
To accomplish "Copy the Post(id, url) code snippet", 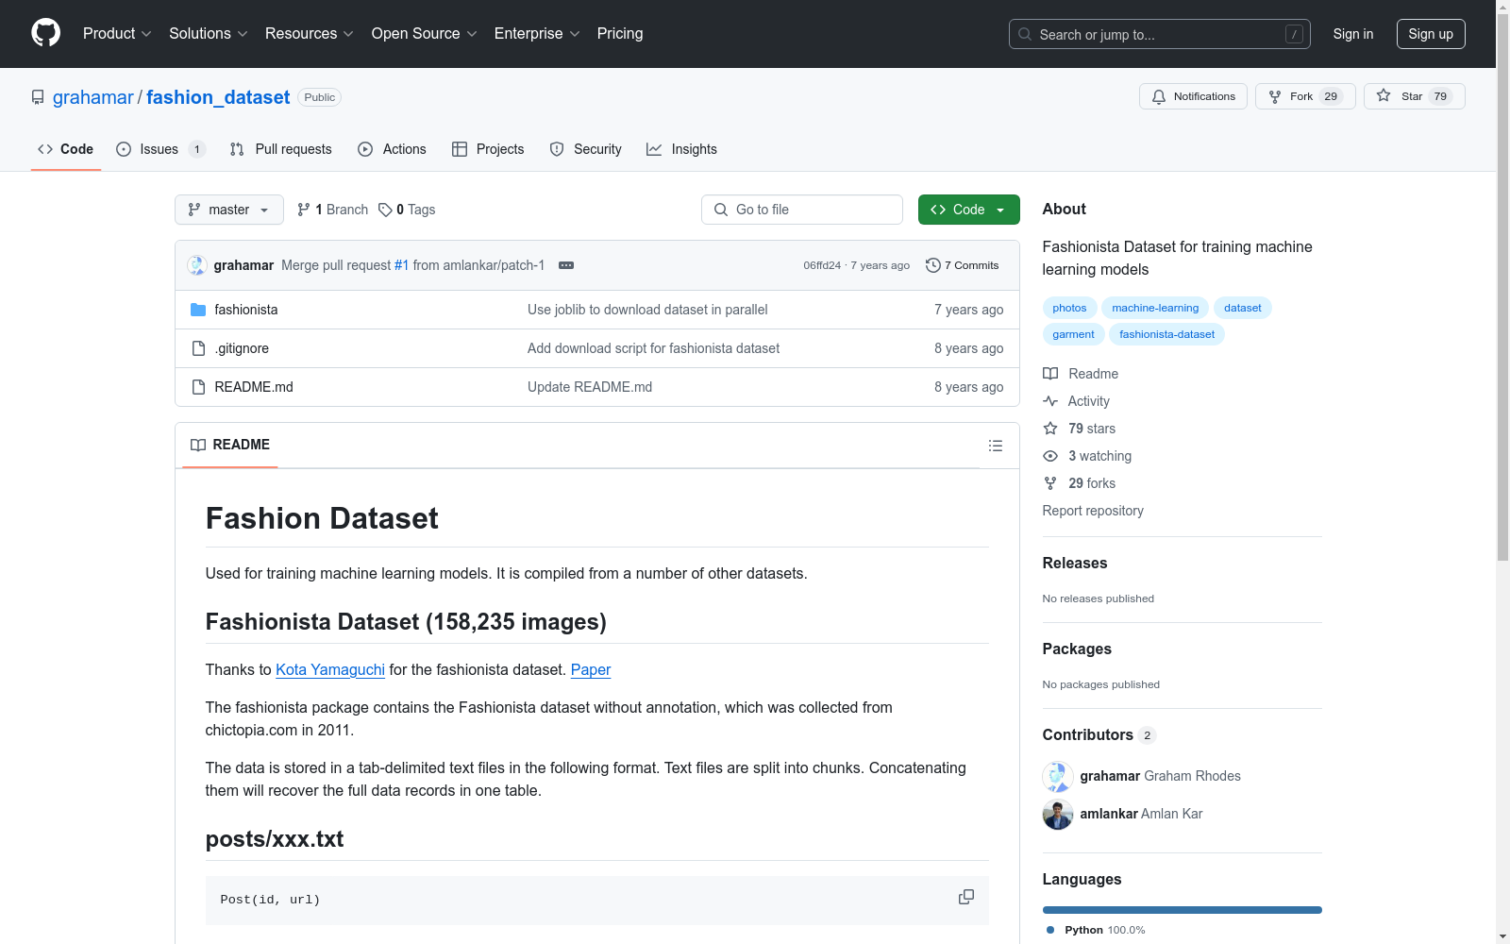I will pos(966,897).
